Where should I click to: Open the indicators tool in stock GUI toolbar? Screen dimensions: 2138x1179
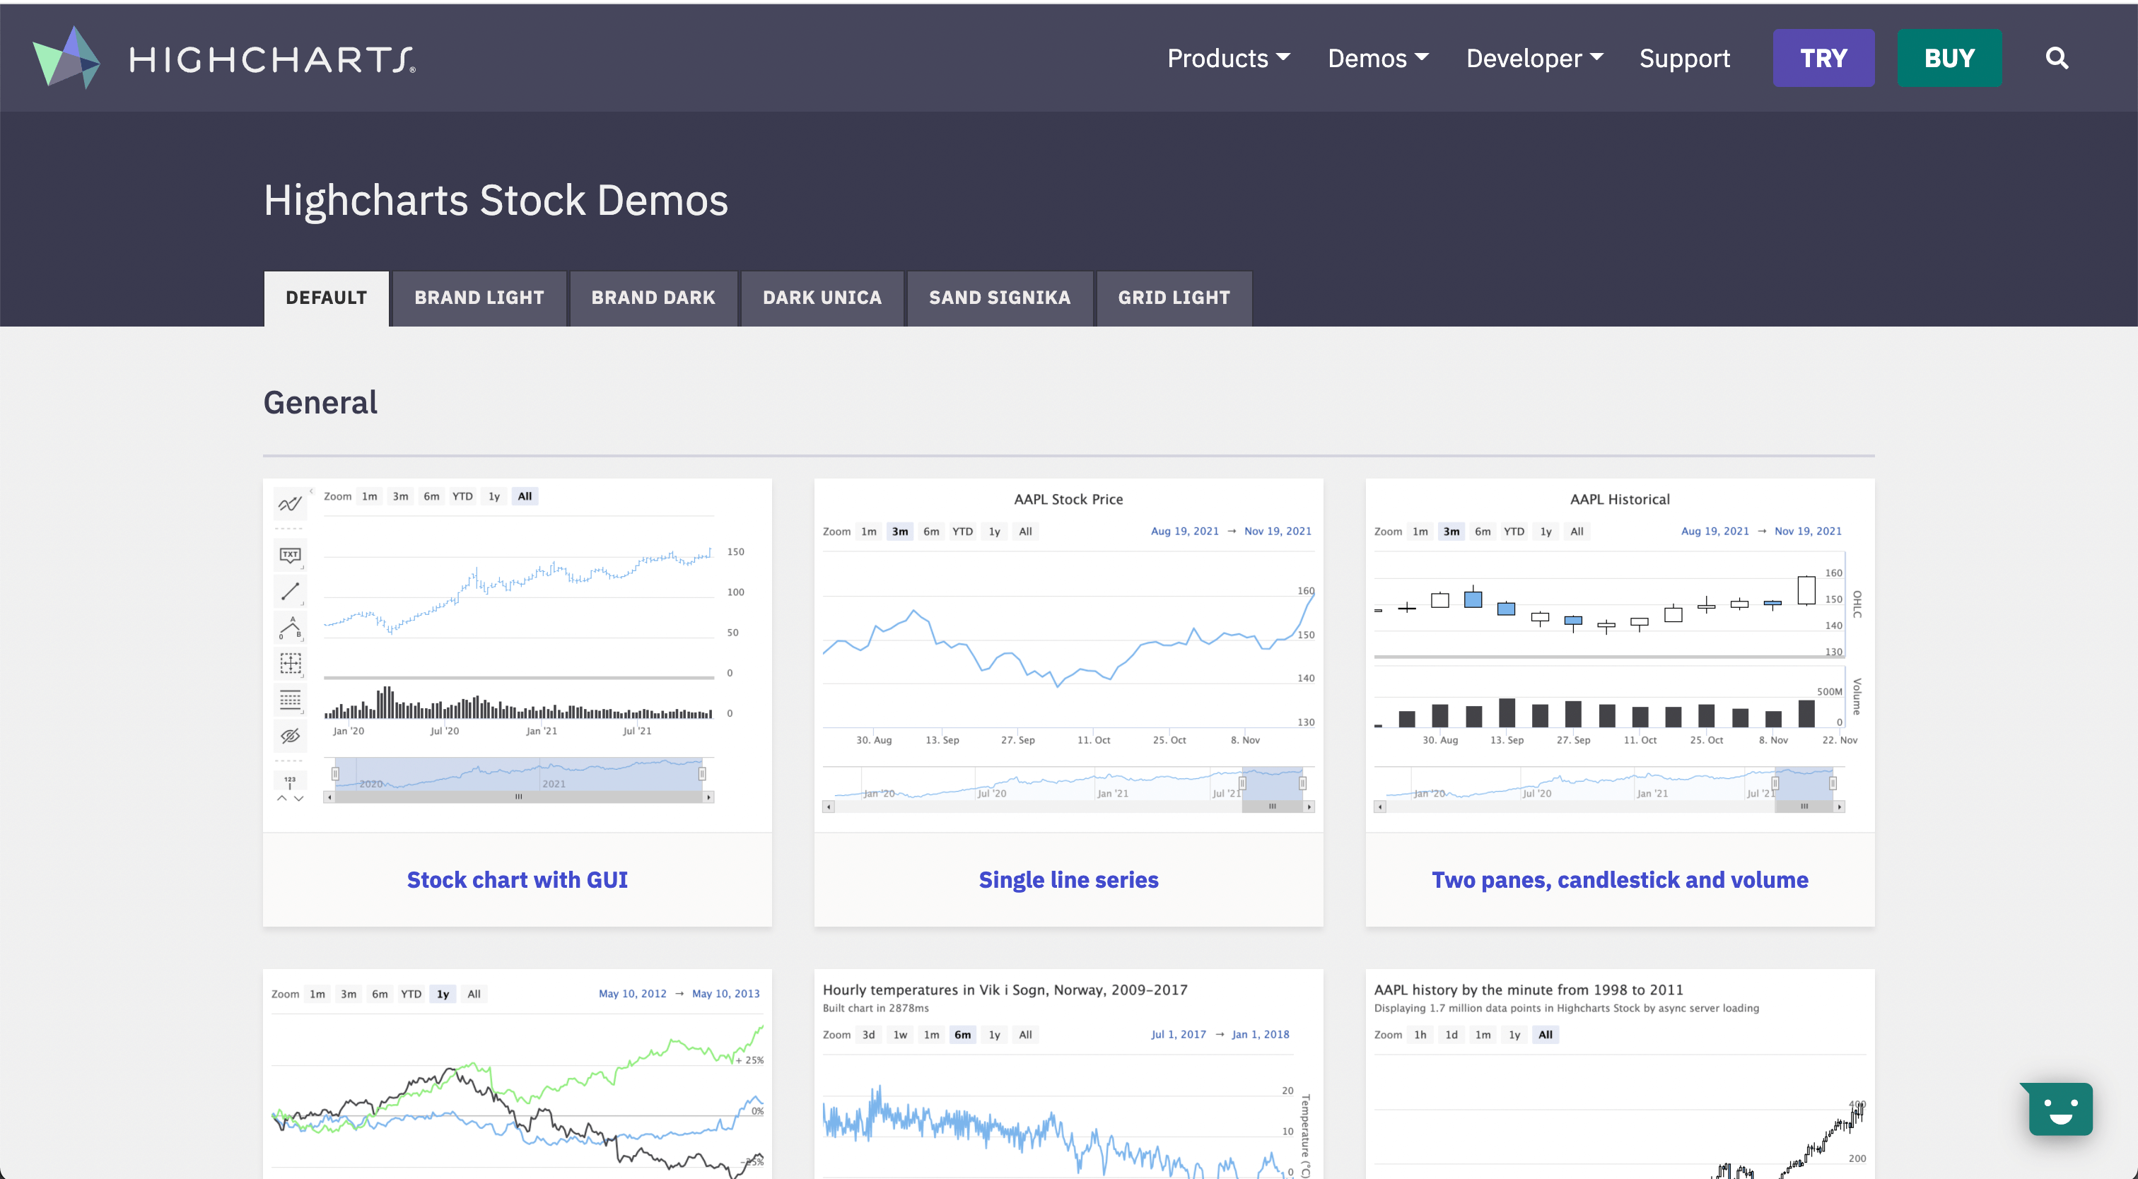[290, 504]
